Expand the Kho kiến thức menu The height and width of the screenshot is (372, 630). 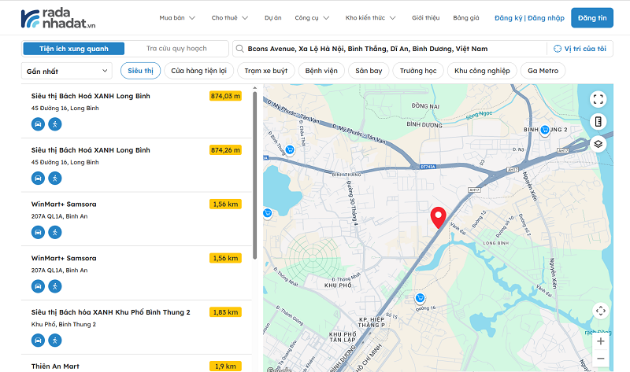point(372,17)
